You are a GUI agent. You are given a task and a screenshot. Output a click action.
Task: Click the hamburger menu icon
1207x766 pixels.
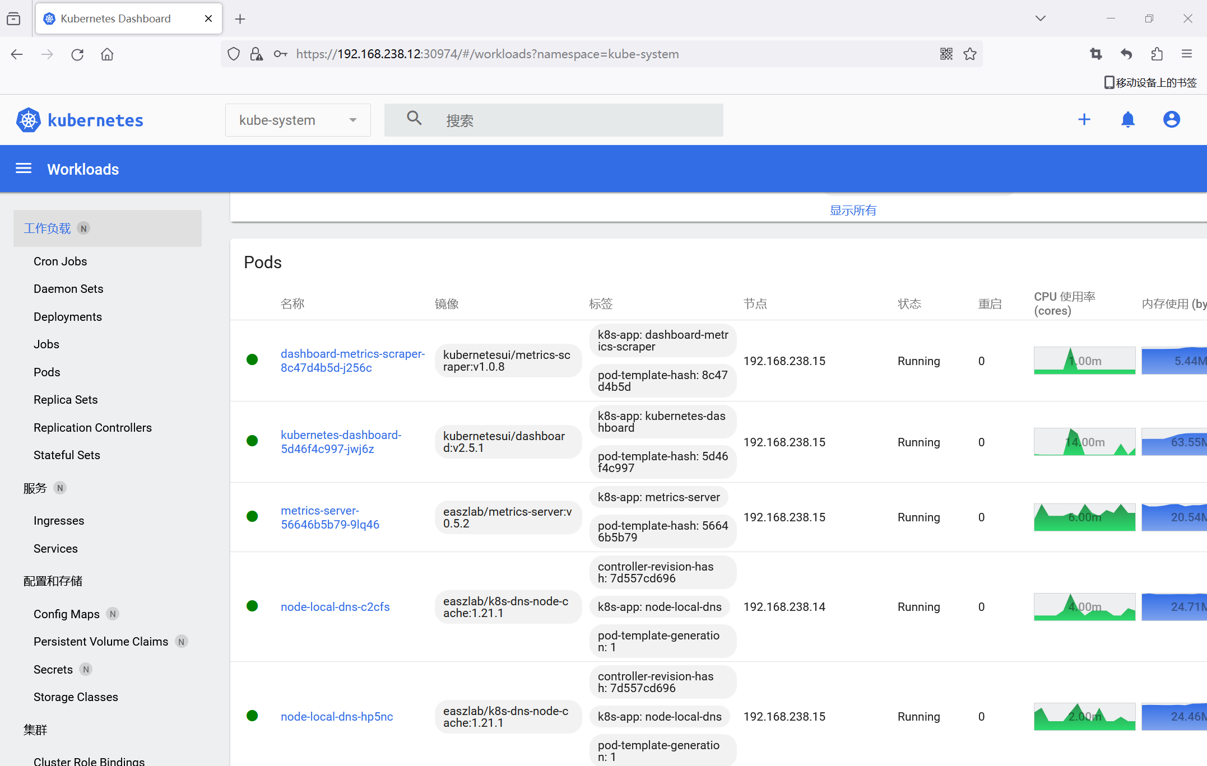(23, 169)
